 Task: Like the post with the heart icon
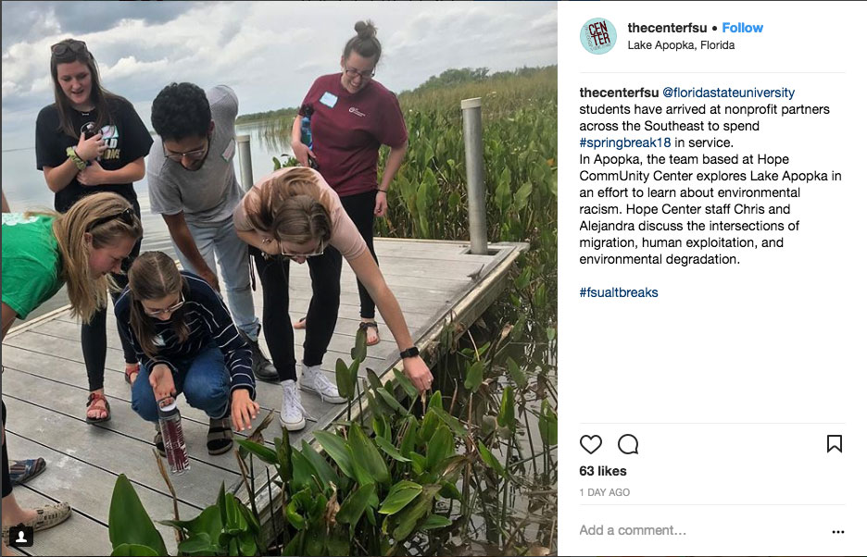pyautogui.click(x=591, y=444)
